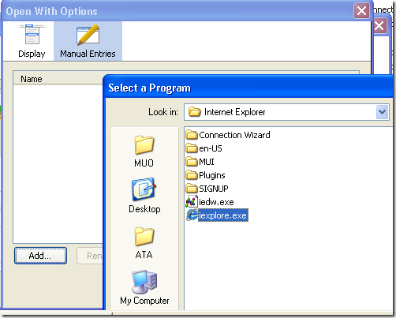Select the iedw.exe file

click(x=210, y=202)
